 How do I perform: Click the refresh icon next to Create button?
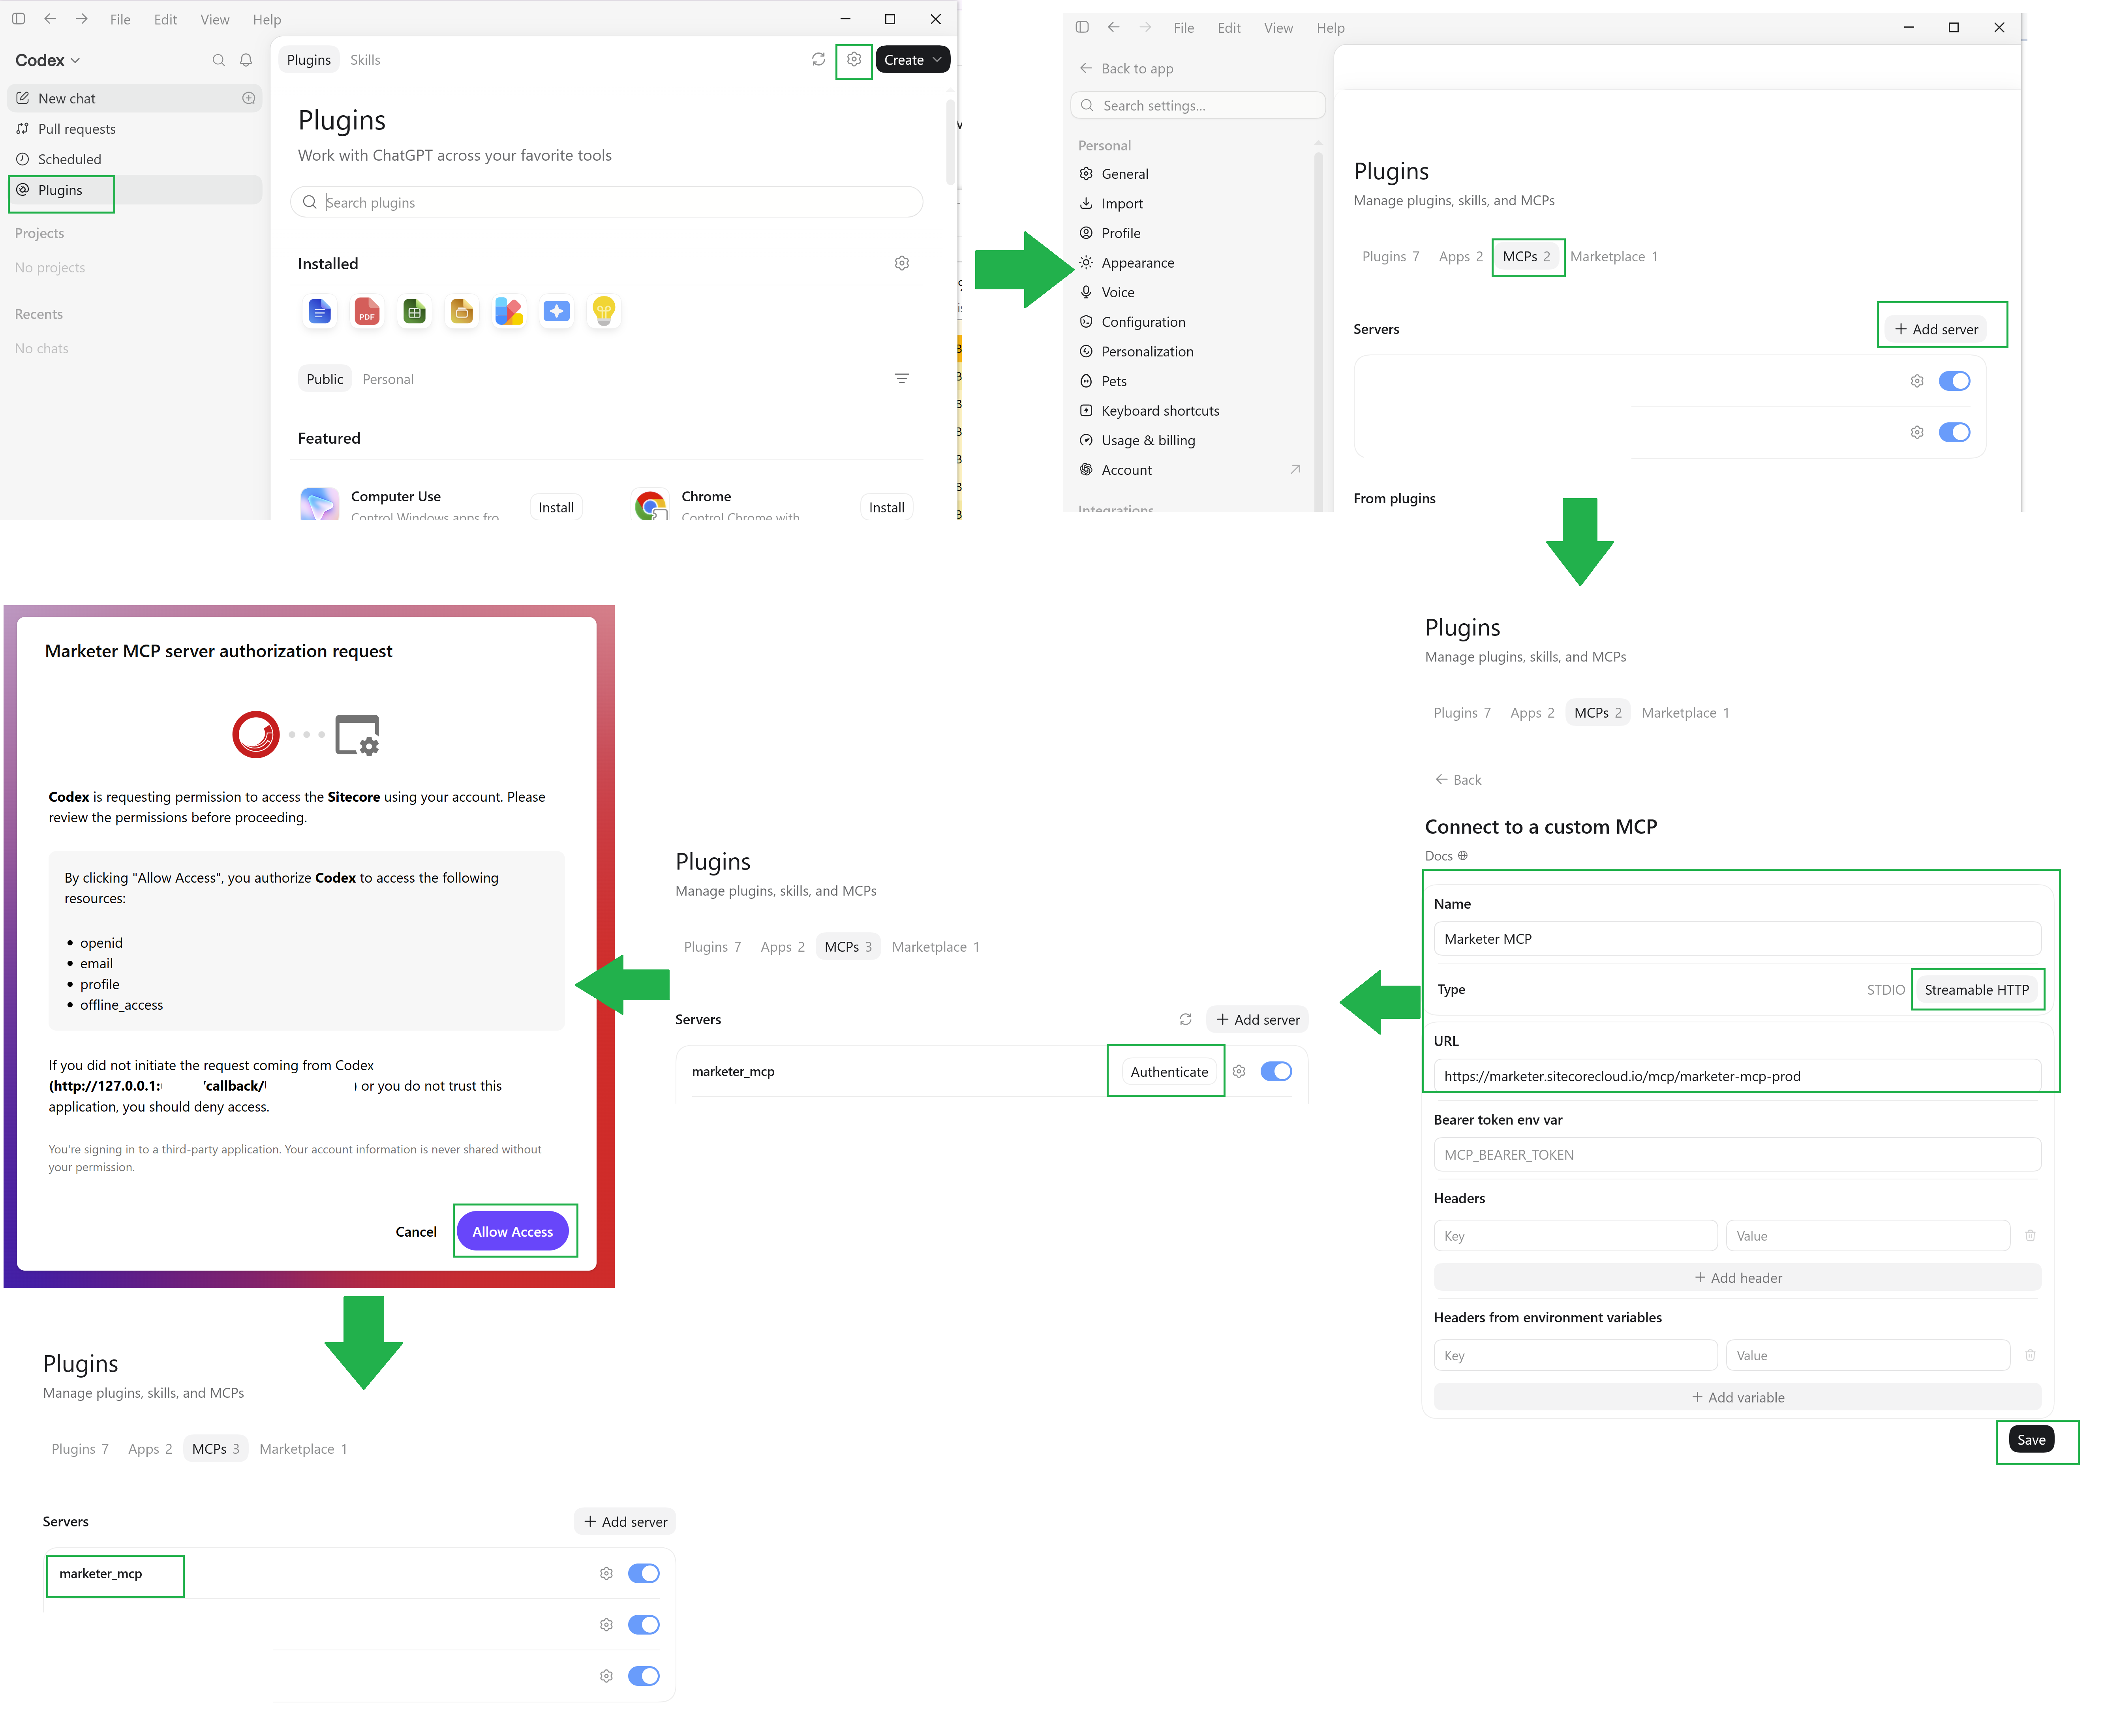tap(818, 60)
